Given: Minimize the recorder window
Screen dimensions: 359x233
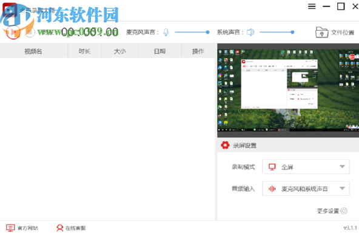Looking at the screenshot, I should (x=326, y=7).
